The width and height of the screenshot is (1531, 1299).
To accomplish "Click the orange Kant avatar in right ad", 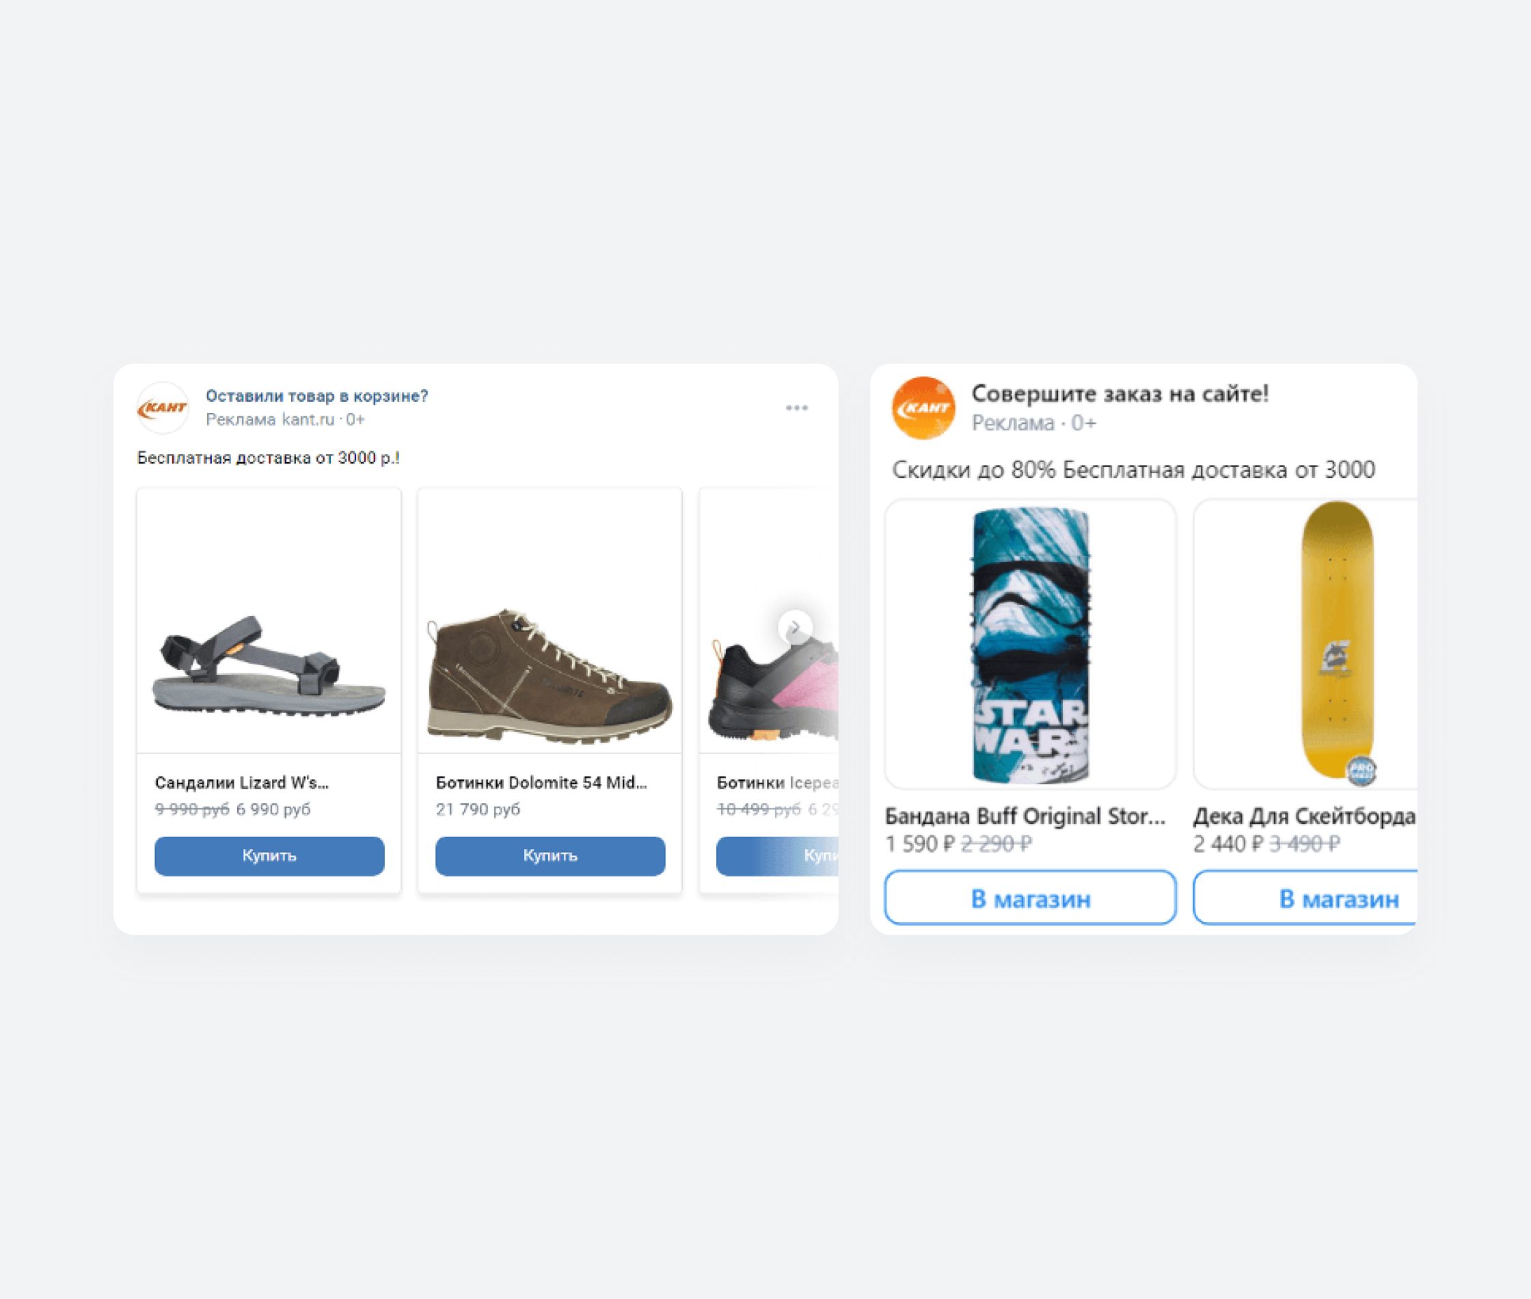I will (923, 408).
